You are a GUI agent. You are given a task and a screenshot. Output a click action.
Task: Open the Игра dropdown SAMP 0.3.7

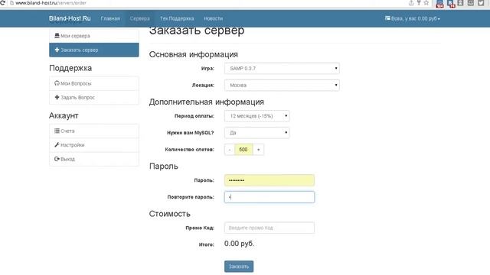282,68
